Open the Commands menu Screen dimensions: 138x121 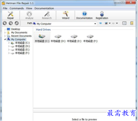(17, 8)
